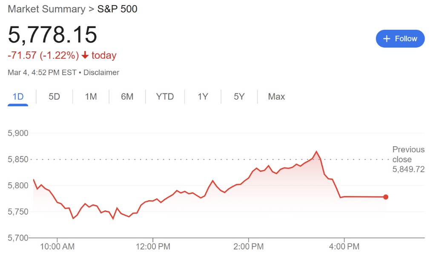This screenshot has width=436, height=255.
Task: Click the 12:00 PM axis label
Action: (x=152, y=246)
